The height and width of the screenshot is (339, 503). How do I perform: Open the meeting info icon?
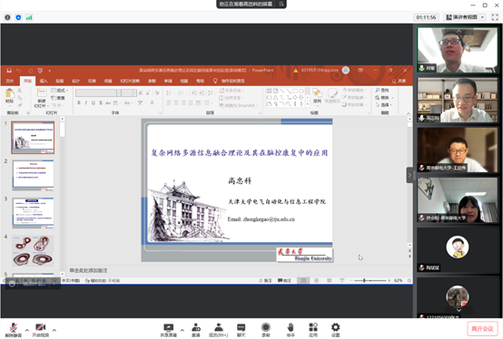(x=7, y=17)
